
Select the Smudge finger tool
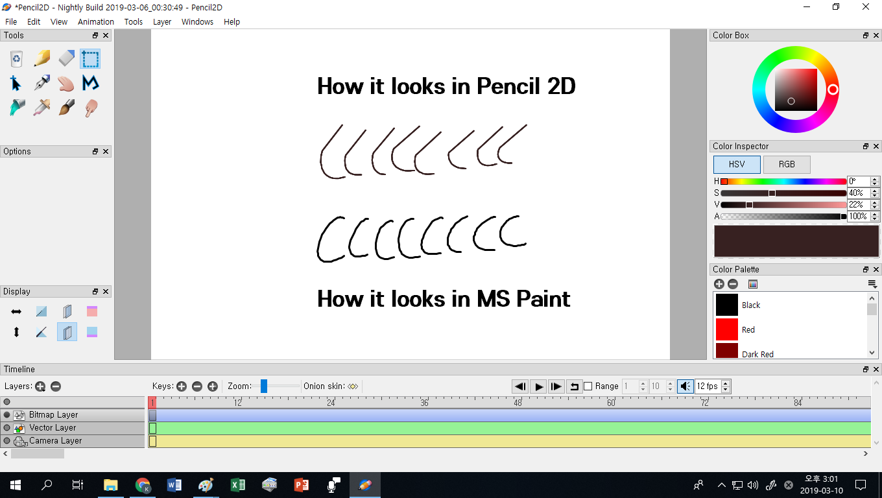tap(90, 108)
